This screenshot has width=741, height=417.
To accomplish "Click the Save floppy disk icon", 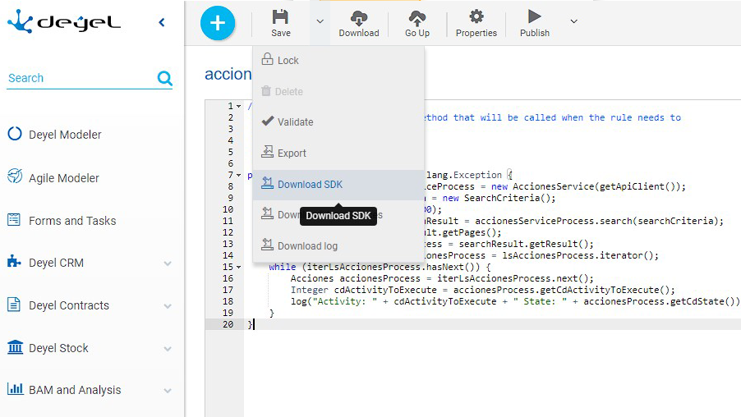I will (280, 17).
